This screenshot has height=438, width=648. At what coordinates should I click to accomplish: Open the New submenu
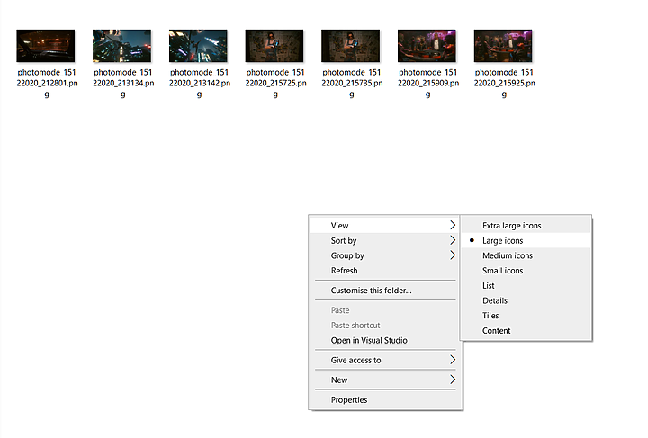click(385, 380)
